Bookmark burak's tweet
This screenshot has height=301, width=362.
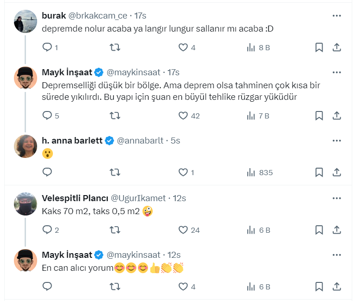(319, 47)
